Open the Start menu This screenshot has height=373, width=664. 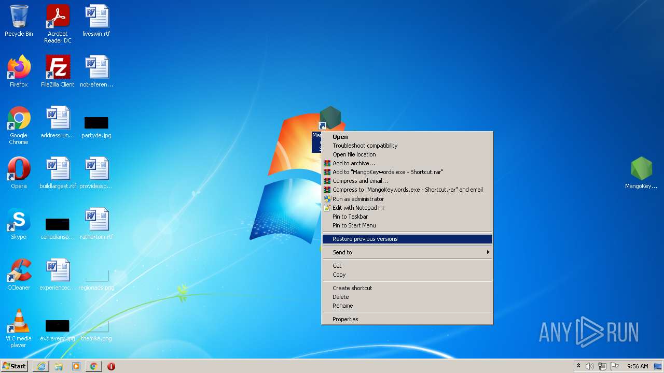tap(15, 366)
